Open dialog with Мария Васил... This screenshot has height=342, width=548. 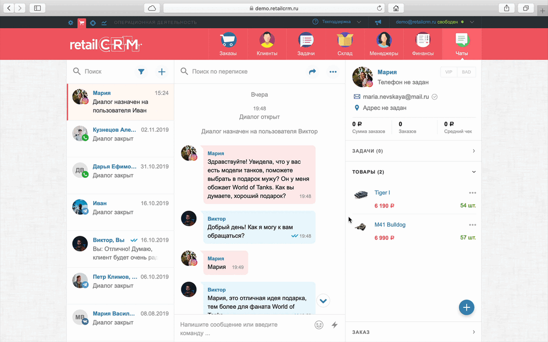pos(121,322)
